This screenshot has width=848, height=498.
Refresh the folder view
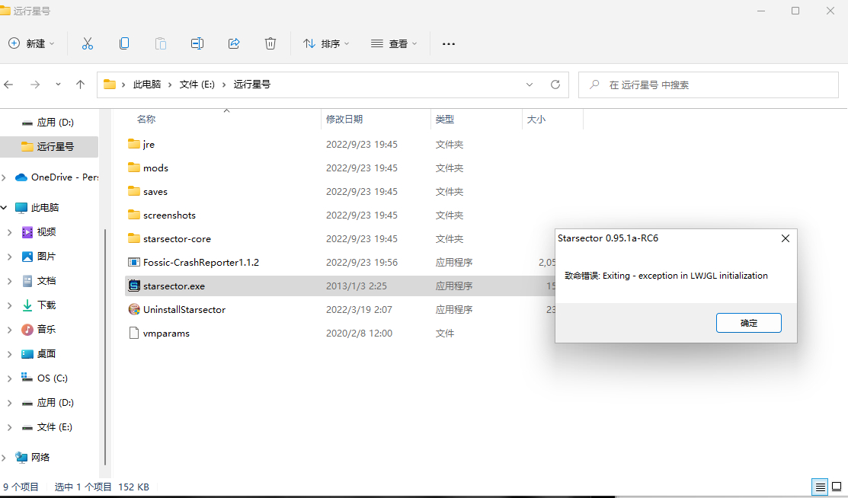[555, 85]
